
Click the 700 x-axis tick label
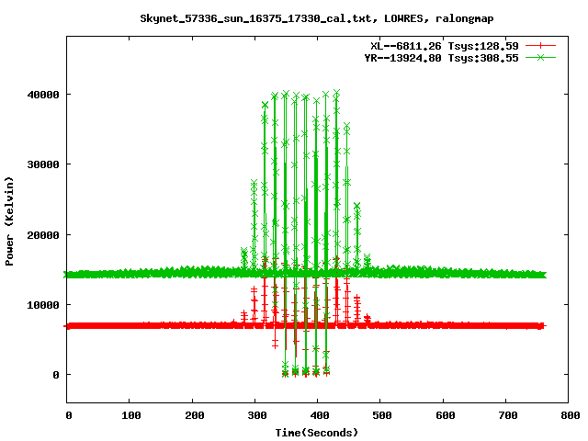(x=508, y=415)
